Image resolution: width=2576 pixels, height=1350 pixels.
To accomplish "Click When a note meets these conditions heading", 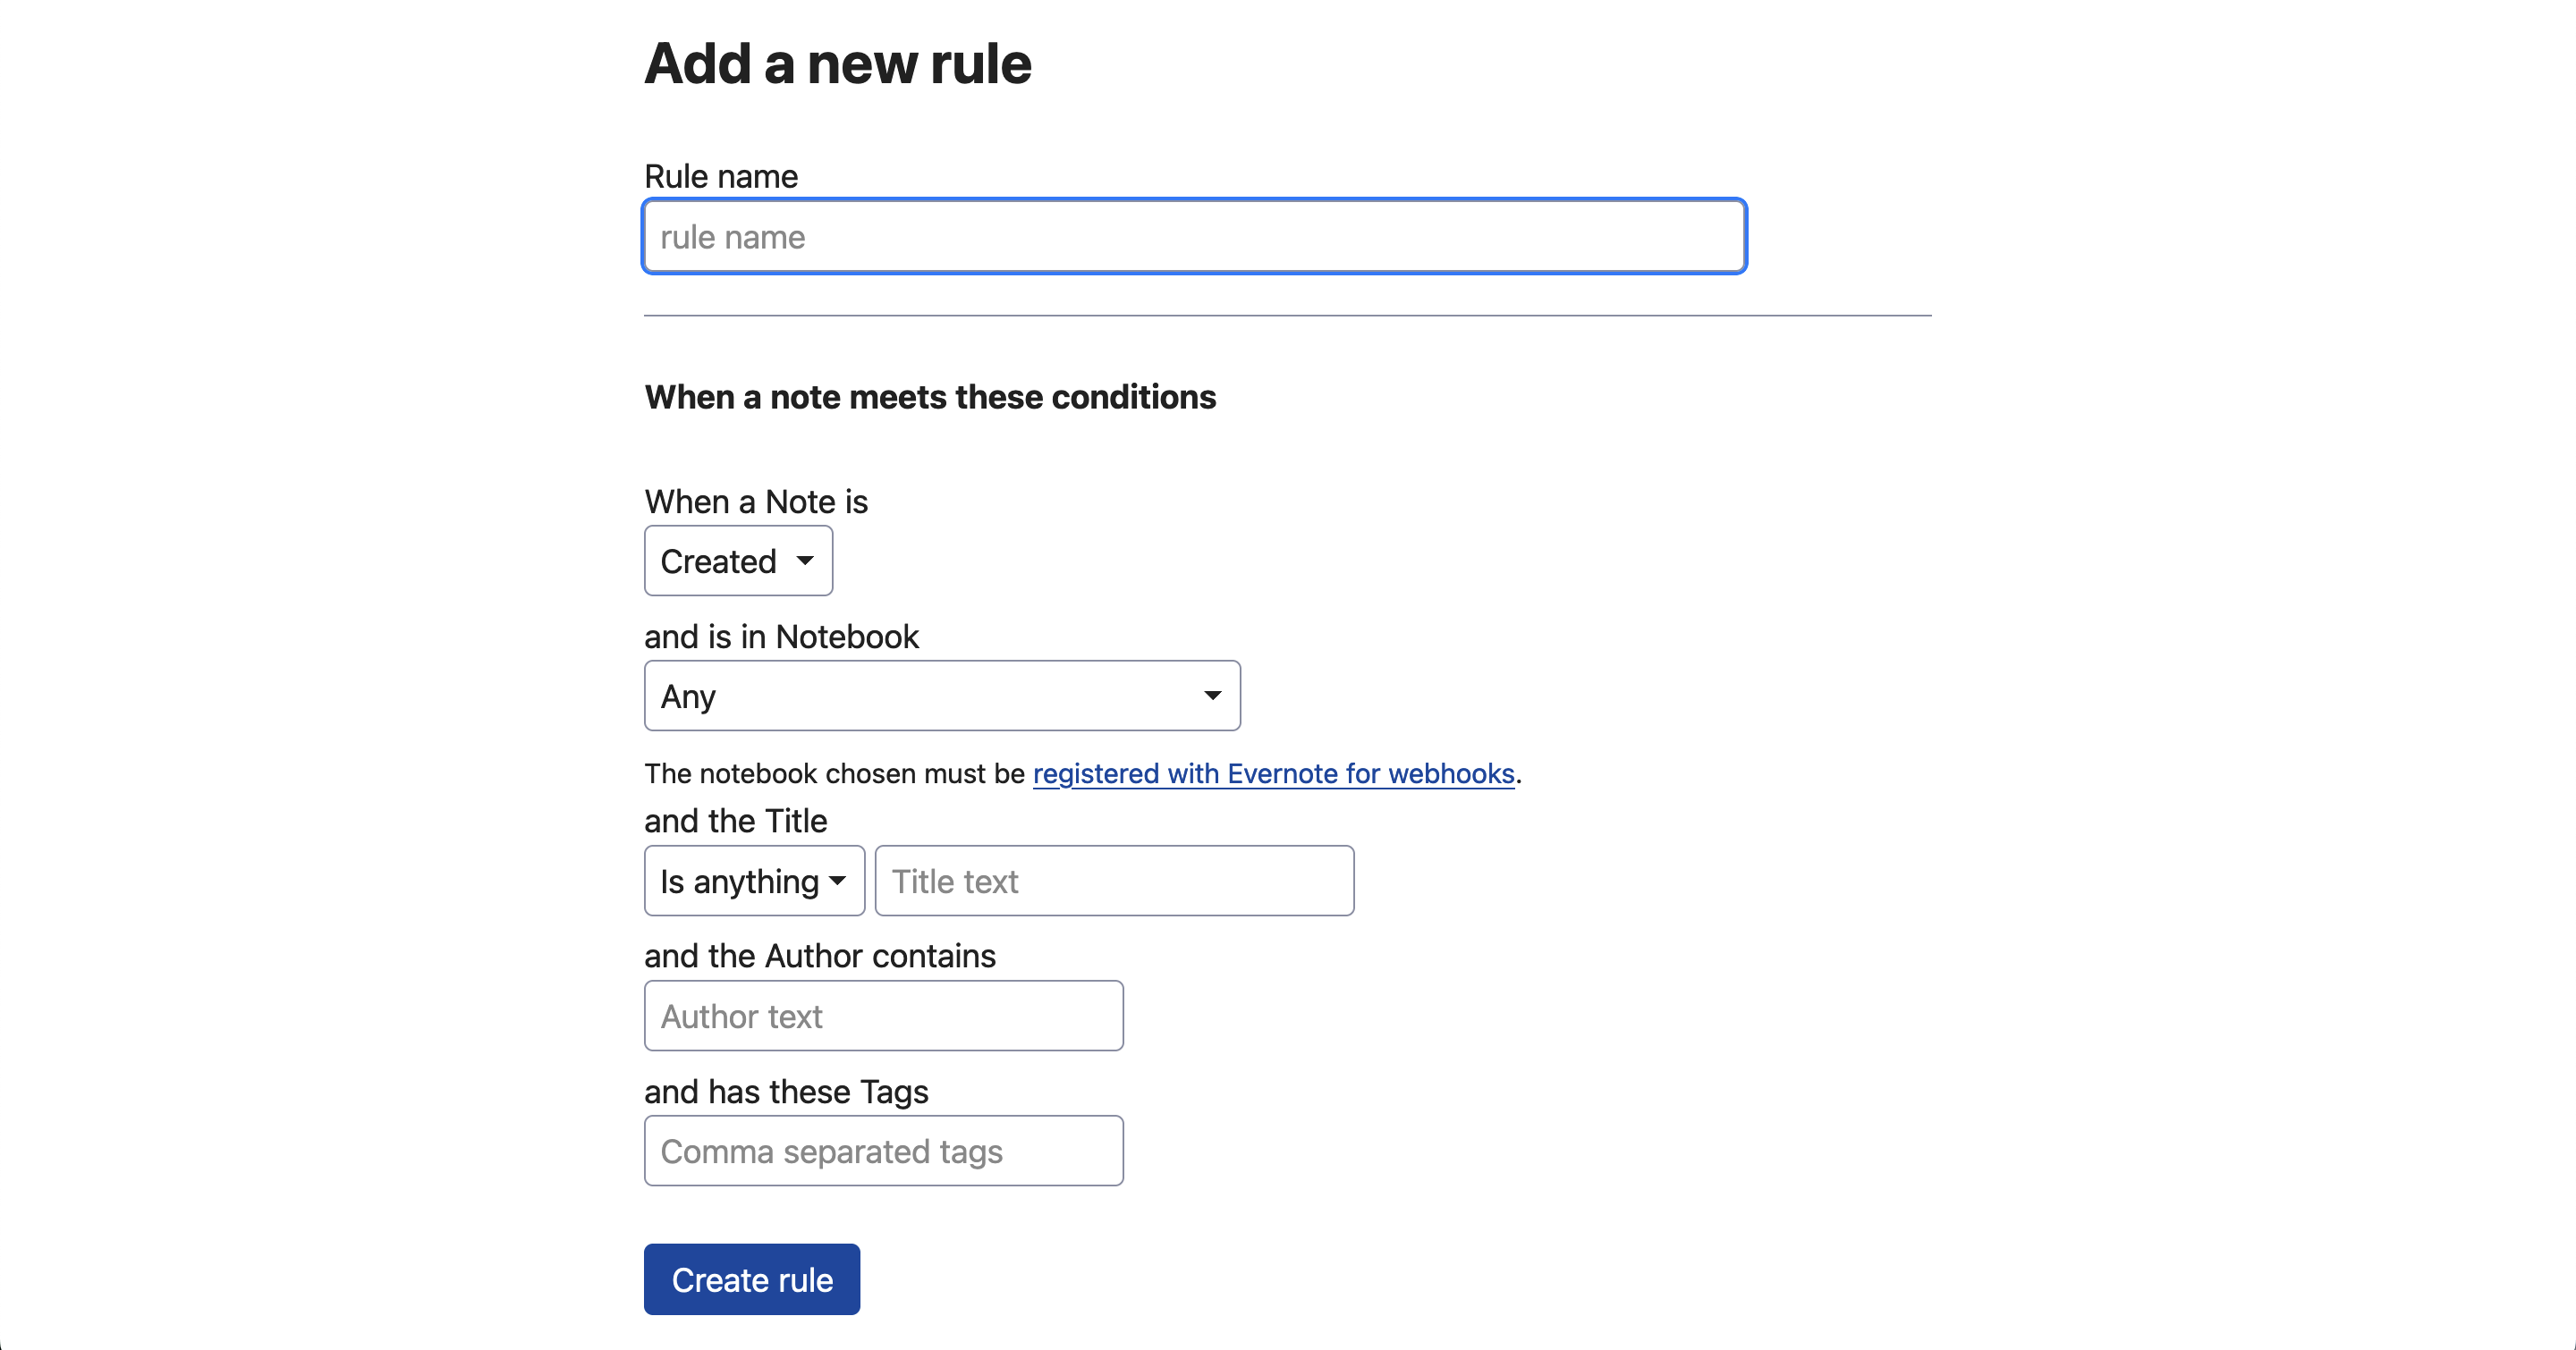I will (x=930, y=397).
